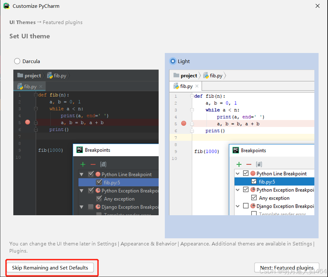Screen dimensions: 328x277
Task: Click Skip Remaining and Set Defaults
Action: (50, 268)
